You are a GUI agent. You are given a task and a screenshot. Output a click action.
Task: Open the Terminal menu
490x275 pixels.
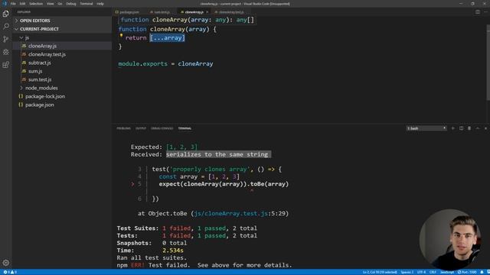pos(87,4)
